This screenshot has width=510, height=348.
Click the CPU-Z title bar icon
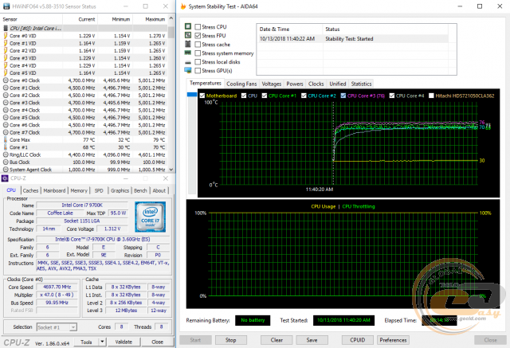click(x=5, y=178)
